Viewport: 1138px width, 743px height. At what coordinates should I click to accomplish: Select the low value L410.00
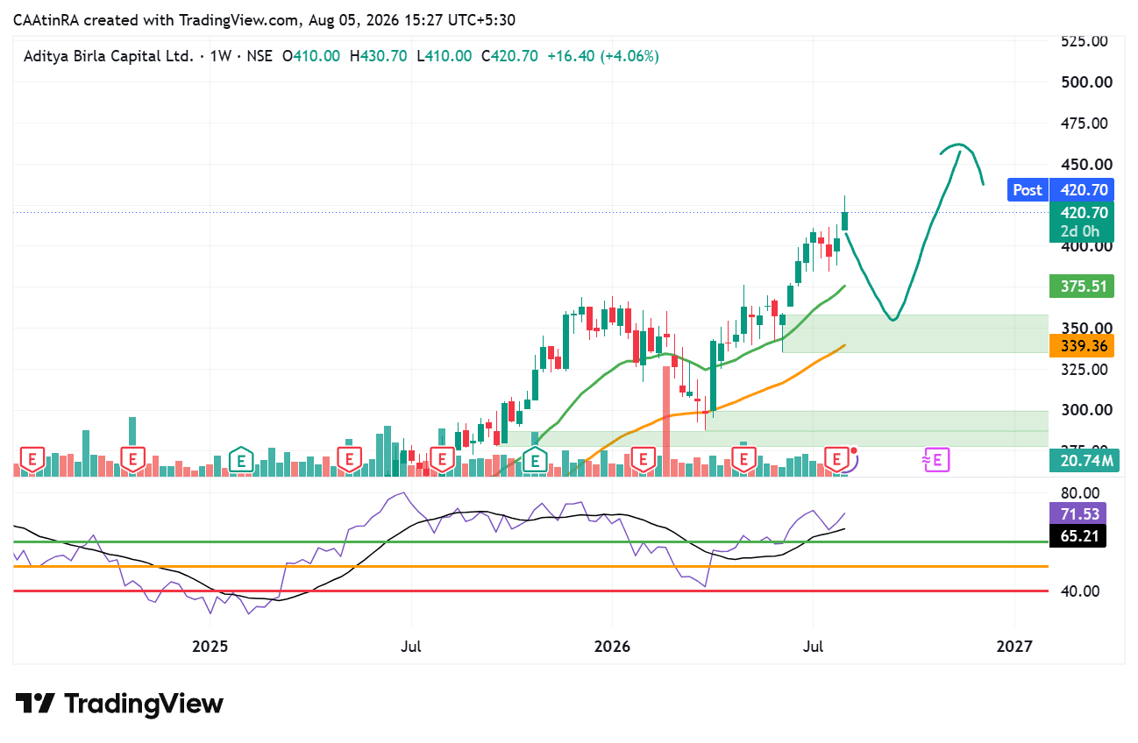pos(444,56)
